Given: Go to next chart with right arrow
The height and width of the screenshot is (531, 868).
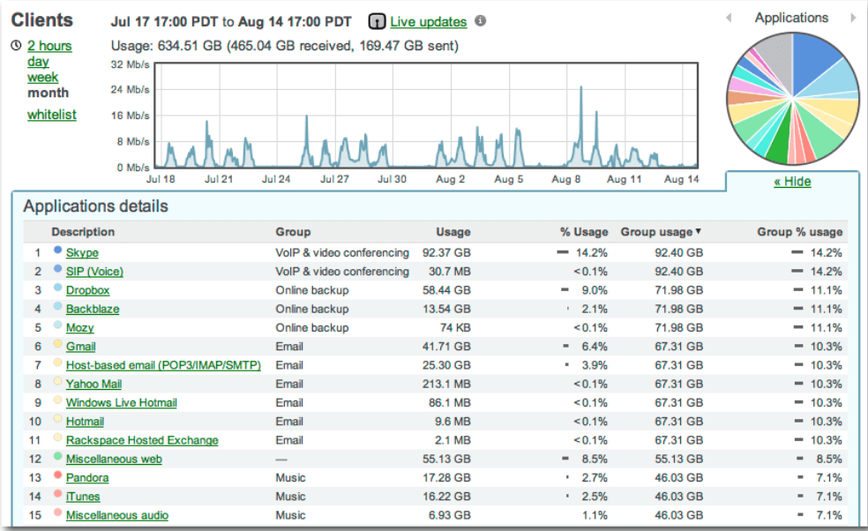Looking at the screenshot, I should pyautogui.click(x=853, y=18).
